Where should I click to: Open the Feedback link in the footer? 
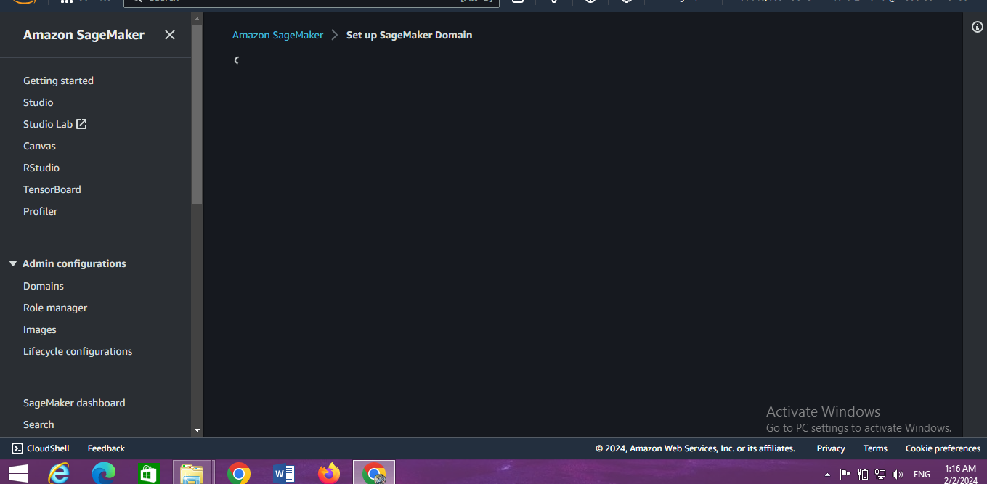pyautogui.click(x=106, y=448)
